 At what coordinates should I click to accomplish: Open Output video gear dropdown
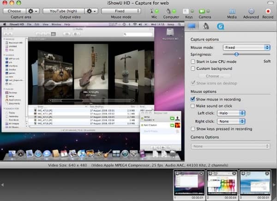point(91,11)
